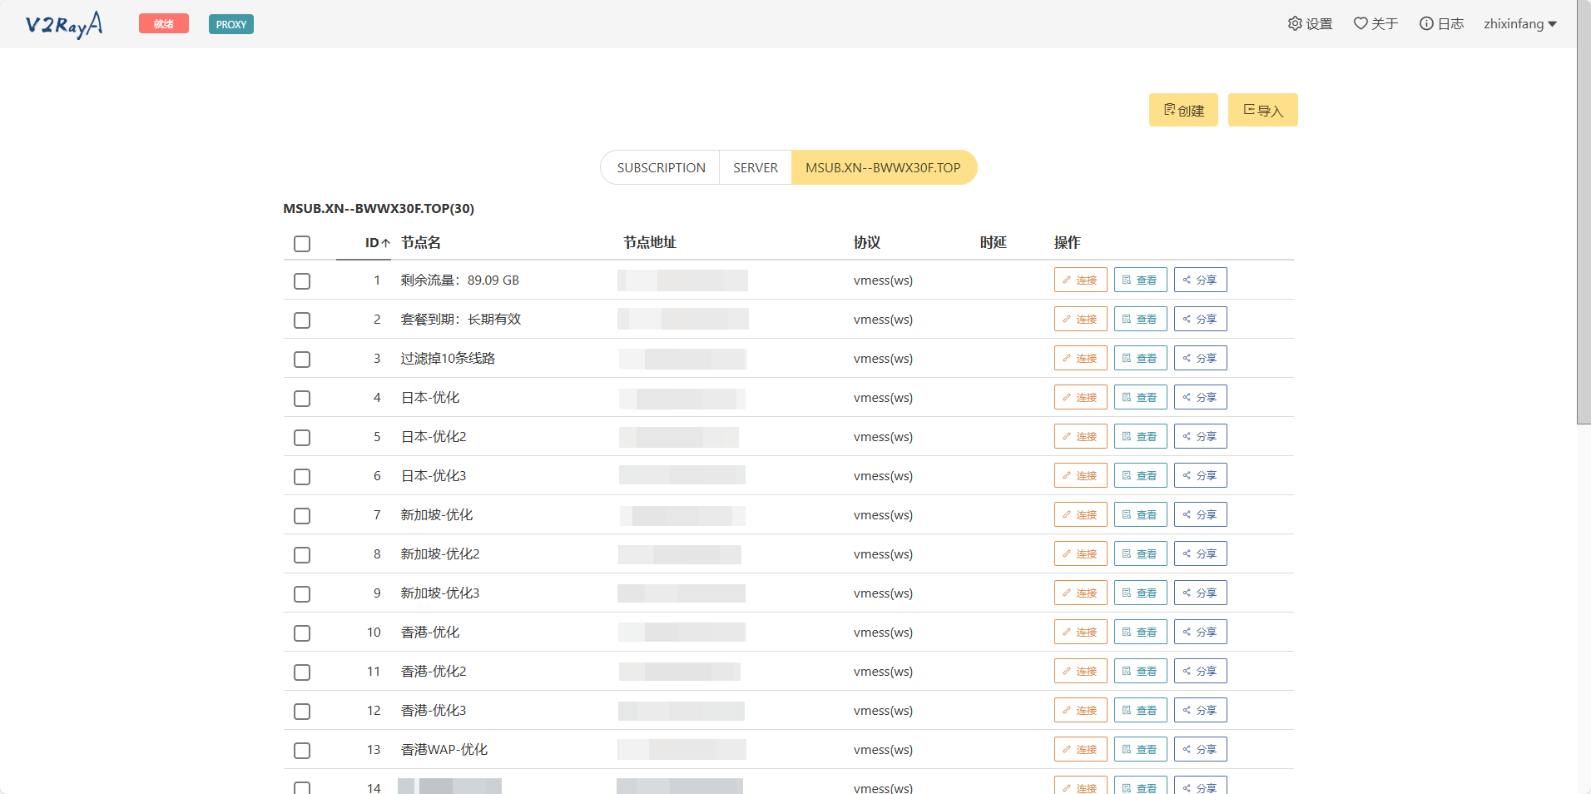Click the 导入 import button

[1262, 110]
